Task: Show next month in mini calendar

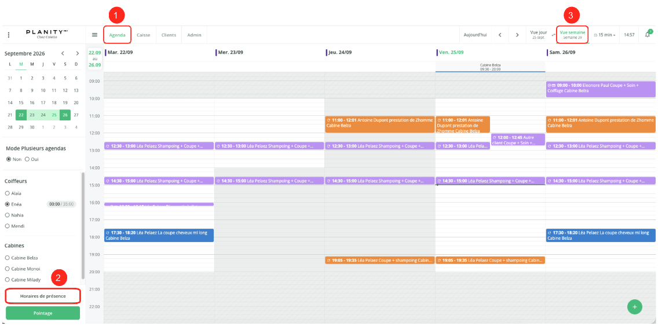Action: pos(77,53)
